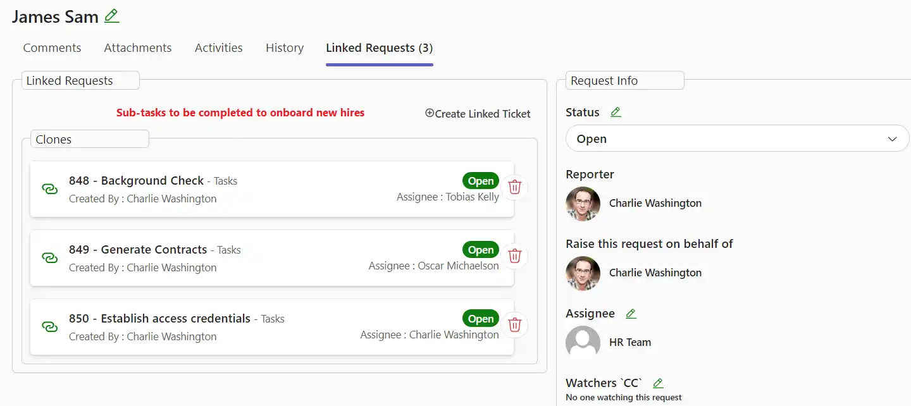Click the edit pencil beside the Assignee label
This screenshot has width=911, height=406.
pos(631,314)
